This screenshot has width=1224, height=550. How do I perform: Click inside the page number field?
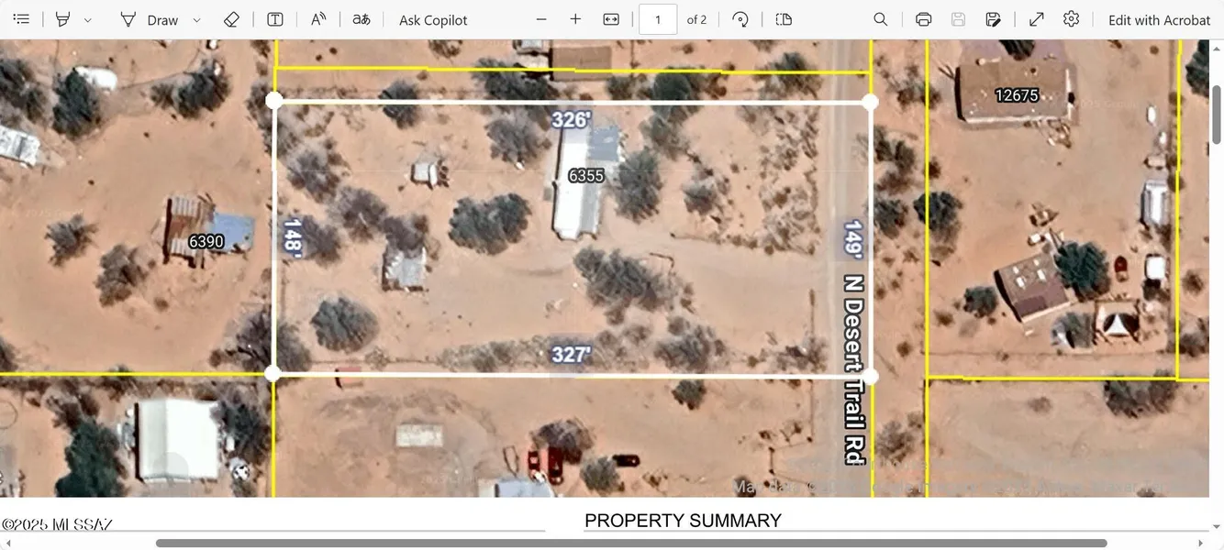tap(658, 18)
